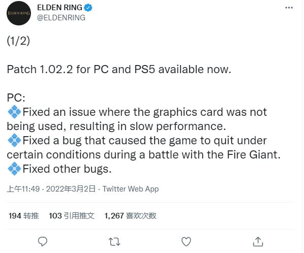Screen dimensions: 304x253
Task: Click the 'PC:' heading text
Action: tap(16, 98)
